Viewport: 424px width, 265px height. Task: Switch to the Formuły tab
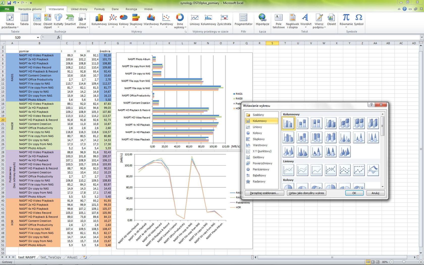point(99,9)
